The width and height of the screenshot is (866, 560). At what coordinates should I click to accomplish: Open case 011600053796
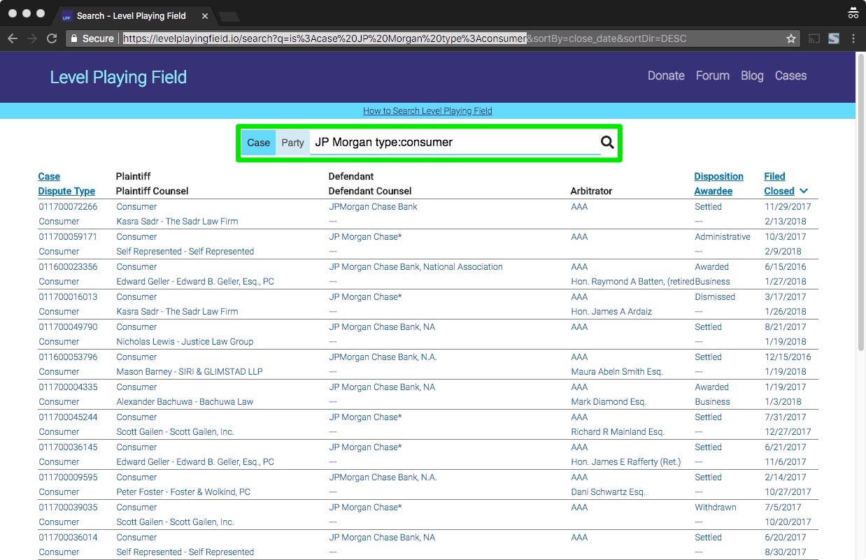(x=68, y=357)
